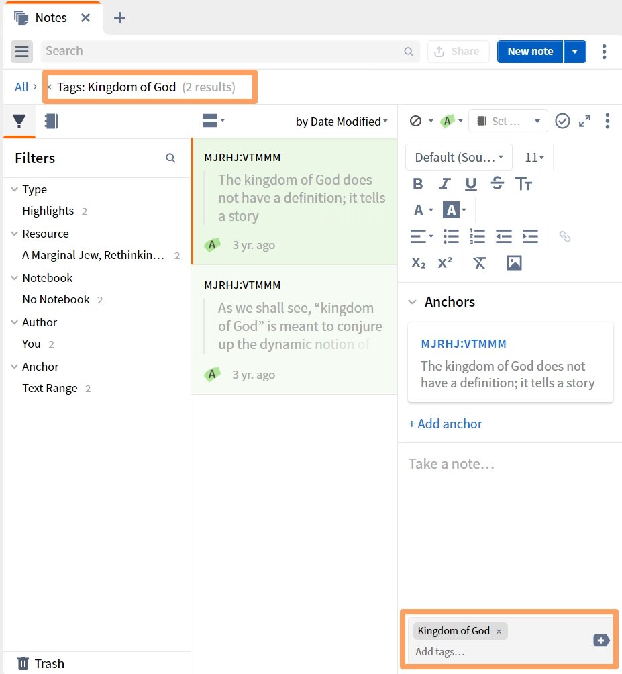
Task: Filter by Text Range anchor
Action: (x=56, y=388)
